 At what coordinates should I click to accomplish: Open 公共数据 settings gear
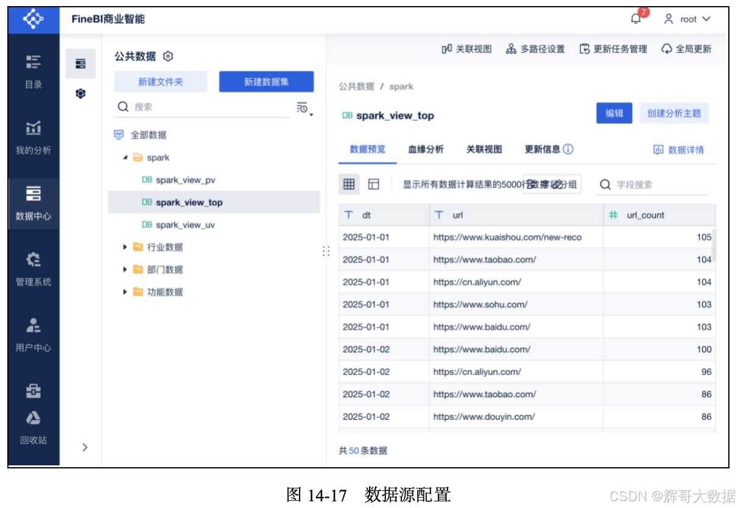pyautogui.click(x=169, y=56)
